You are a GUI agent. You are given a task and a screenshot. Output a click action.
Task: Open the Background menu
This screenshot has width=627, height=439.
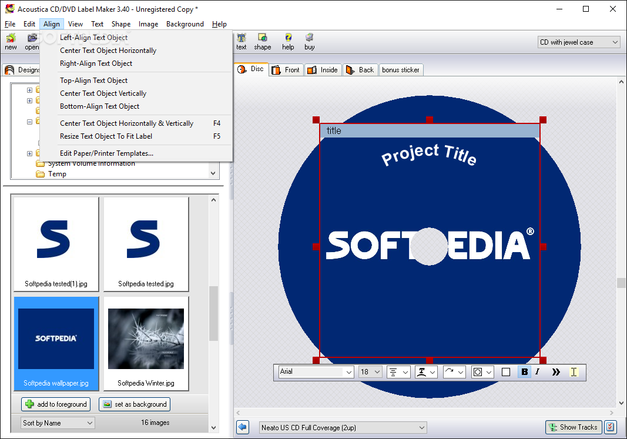click(185, 24)
